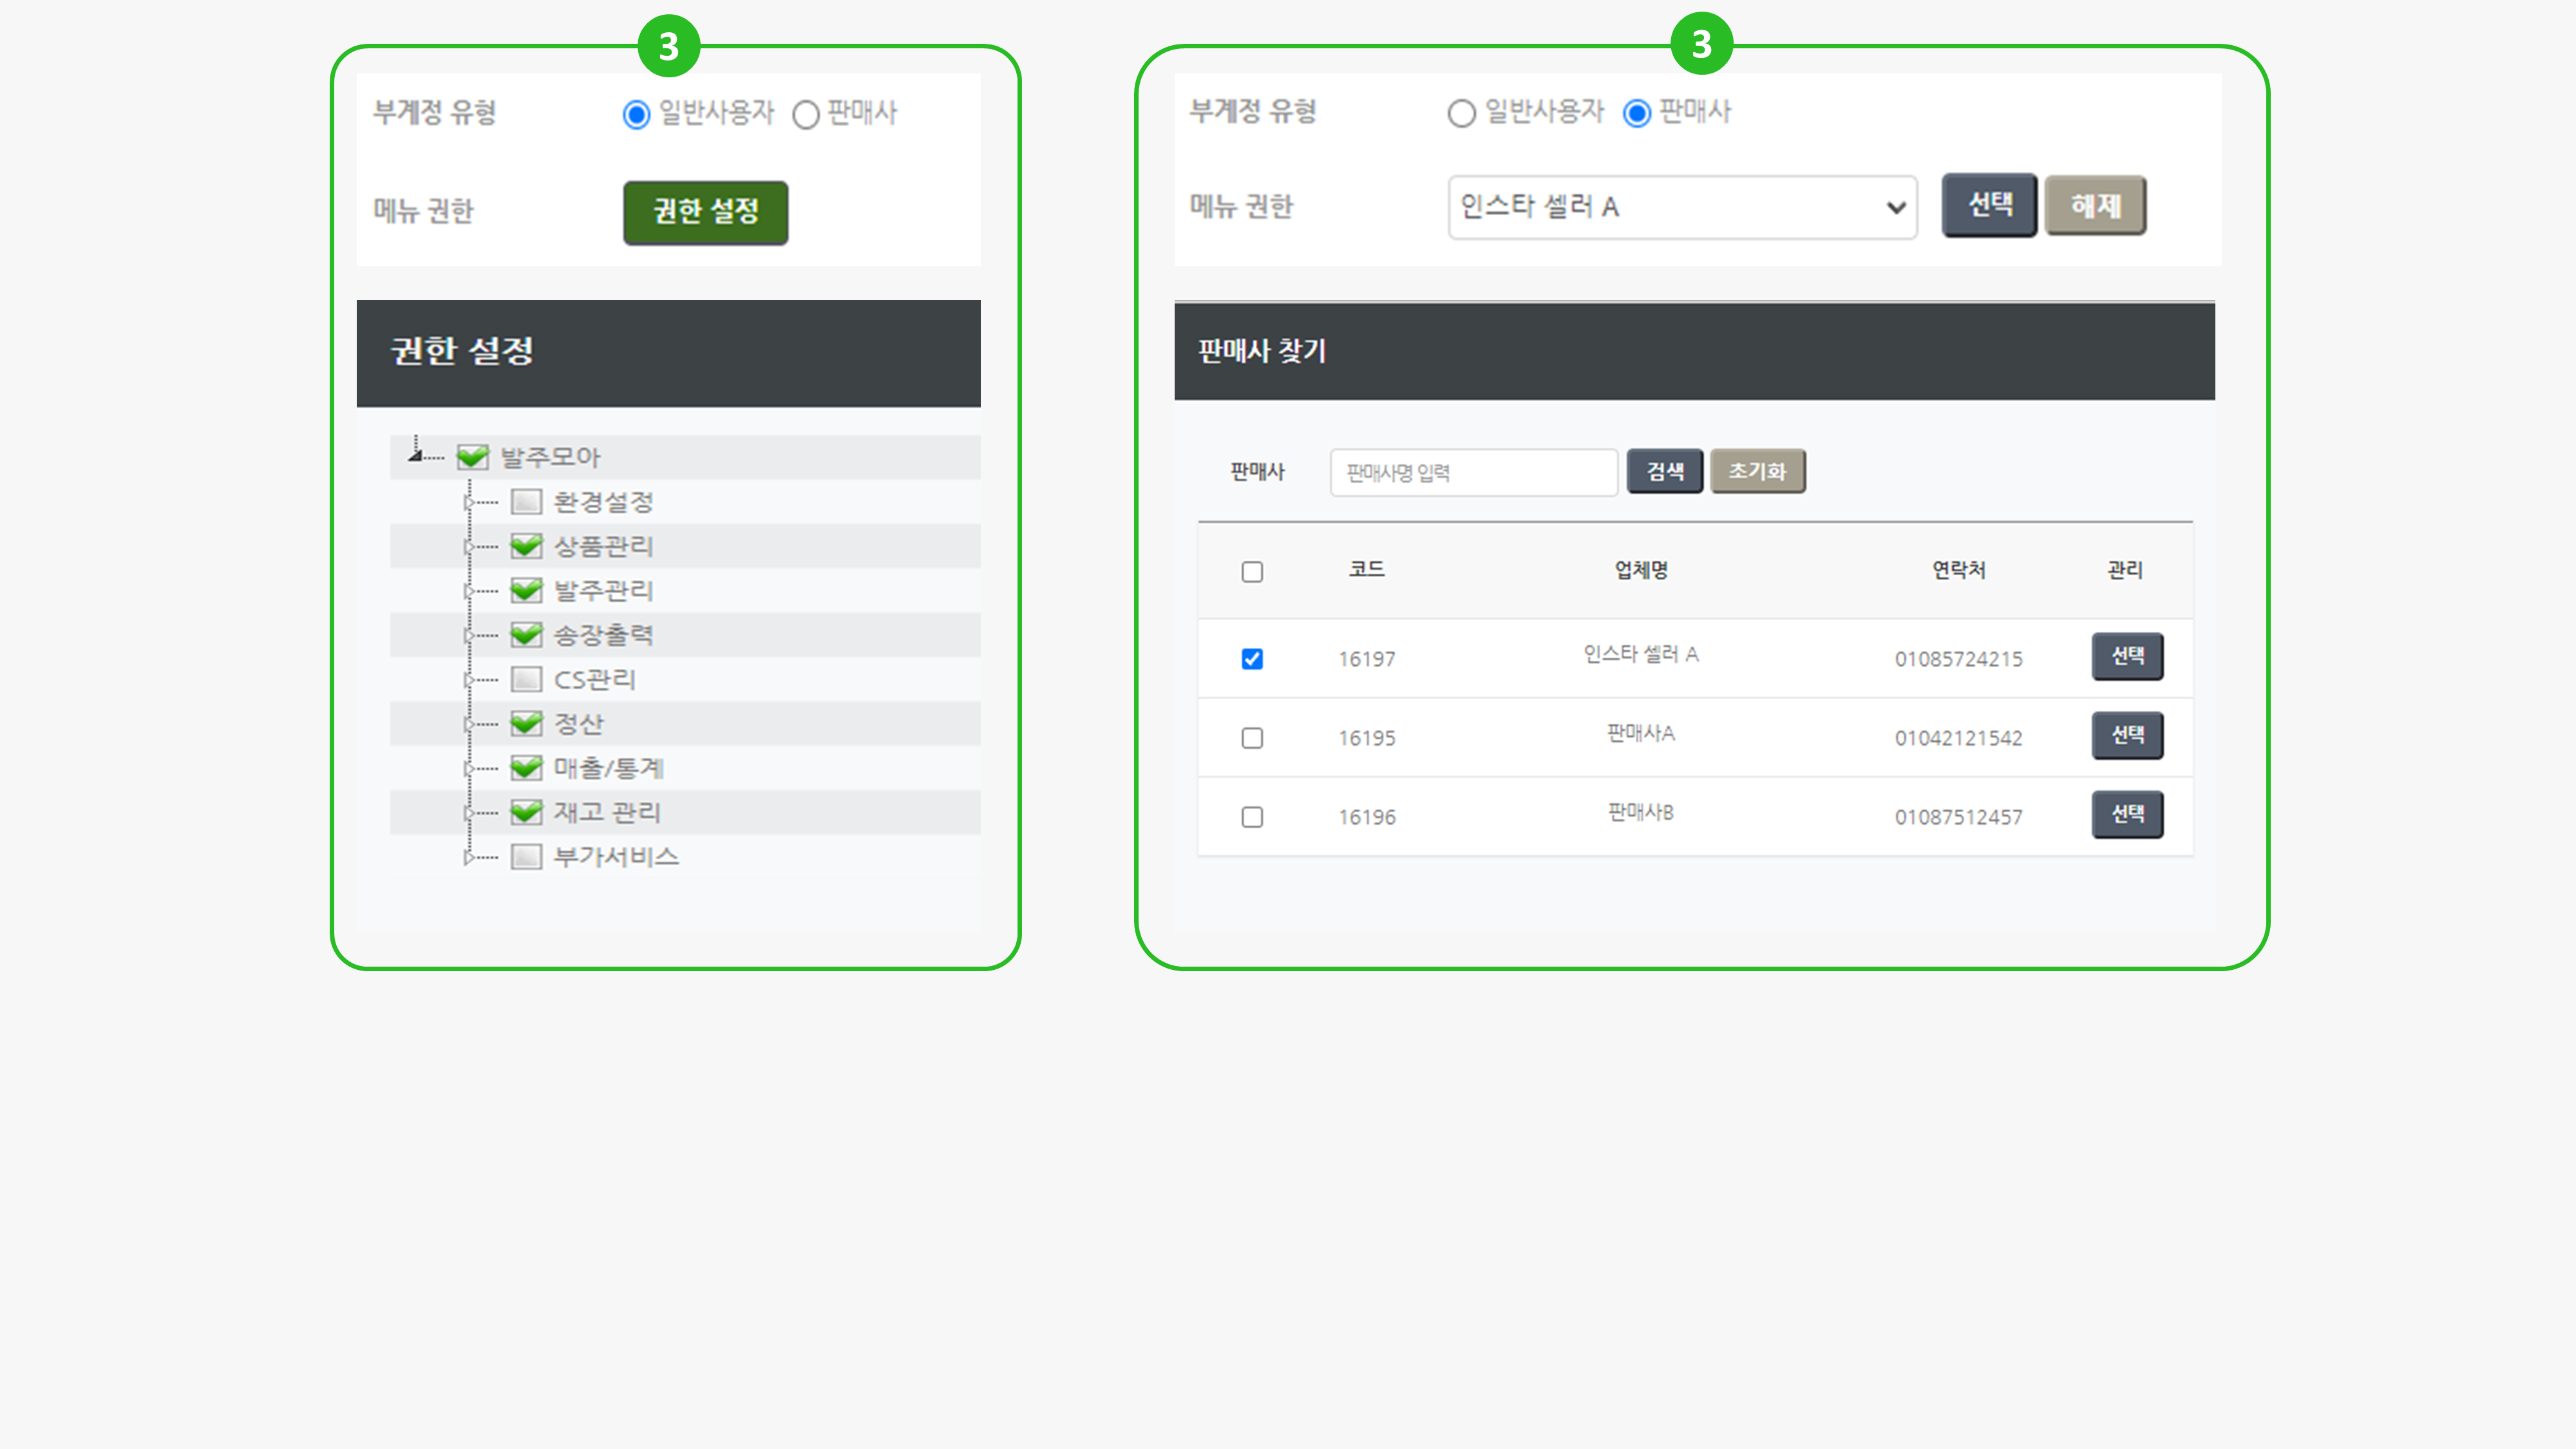Toggle the 발주모아 root checkbox
2576x1449 pixels.
click(x=472, y=458)
